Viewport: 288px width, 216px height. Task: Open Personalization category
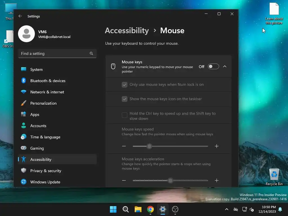tap(57, 103)
